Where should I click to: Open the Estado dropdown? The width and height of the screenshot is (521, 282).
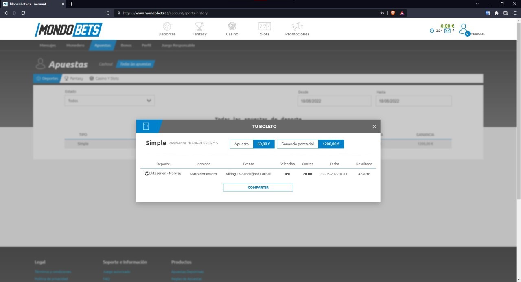point(109,101)
